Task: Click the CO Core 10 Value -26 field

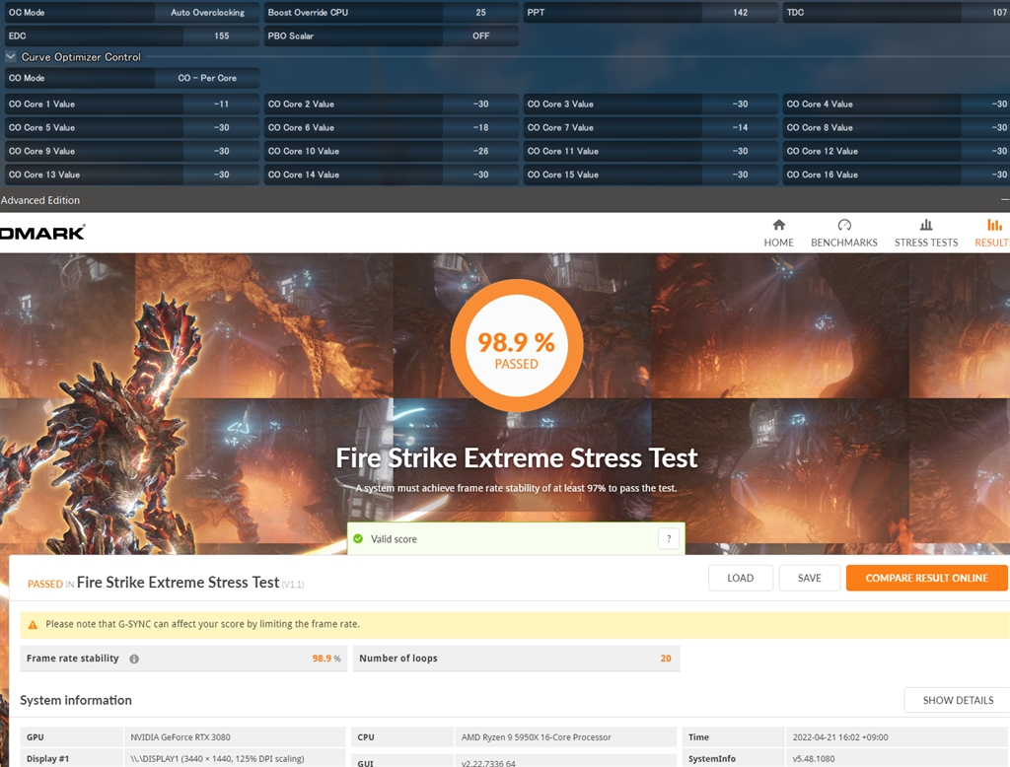Action: 480,152
